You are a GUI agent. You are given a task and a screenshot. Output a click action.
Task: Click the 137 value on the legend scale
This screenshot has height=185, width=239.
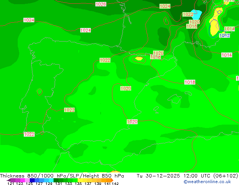point(88,183)
